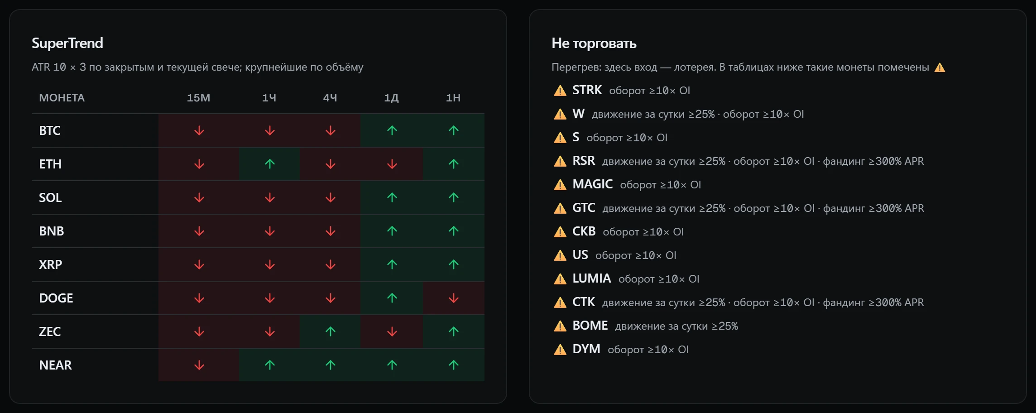Image resolution: width=1036 pixels, height=413 pixels.
Task: Click BTC 1Д green up arrow
Action: tap(392, 130)
